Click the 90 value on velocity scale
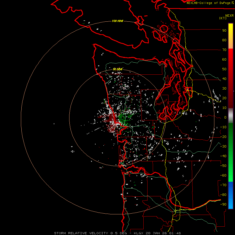The width and height of the screenshot is (235, 235). coord(224,31)
